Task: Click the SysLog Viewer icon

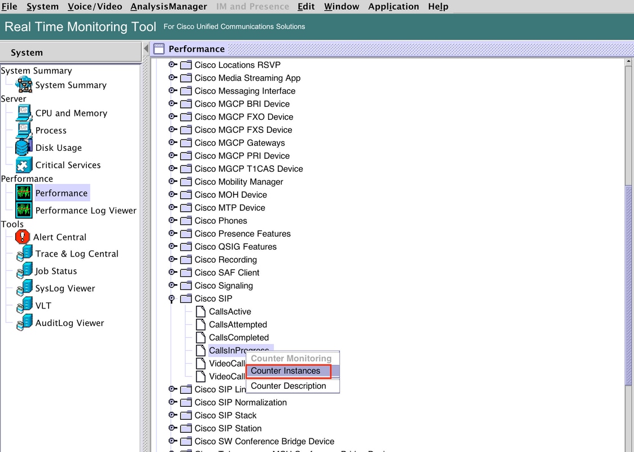Action: (24, 288)
